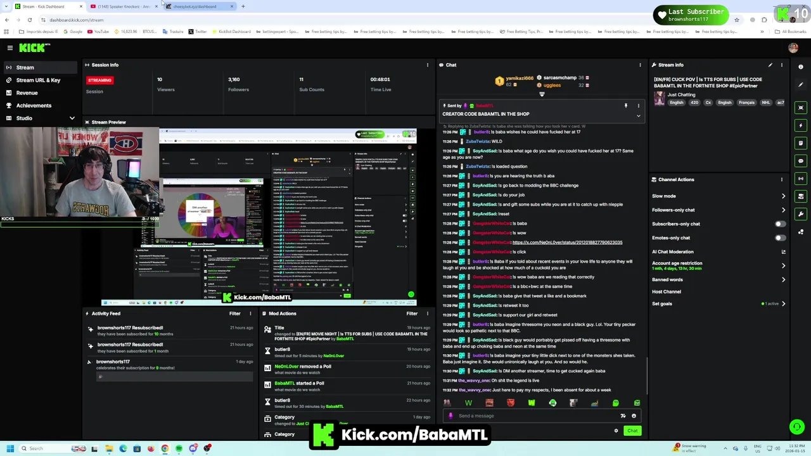Screen dimensions: 811x456
Task: Open pinned message three-dot options
Action: point(639,106)
